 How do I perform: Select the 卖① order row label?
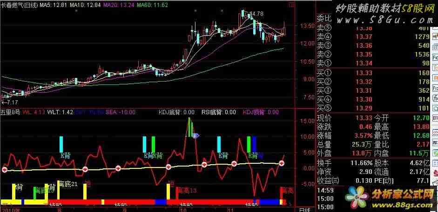click(324, 64)
